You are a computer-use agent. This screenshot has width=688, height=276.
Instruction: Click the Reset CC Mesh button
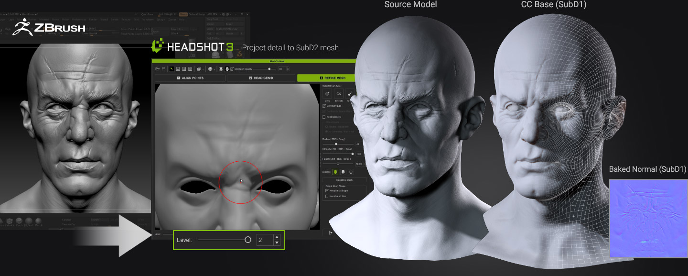click(x=344, y=180)
